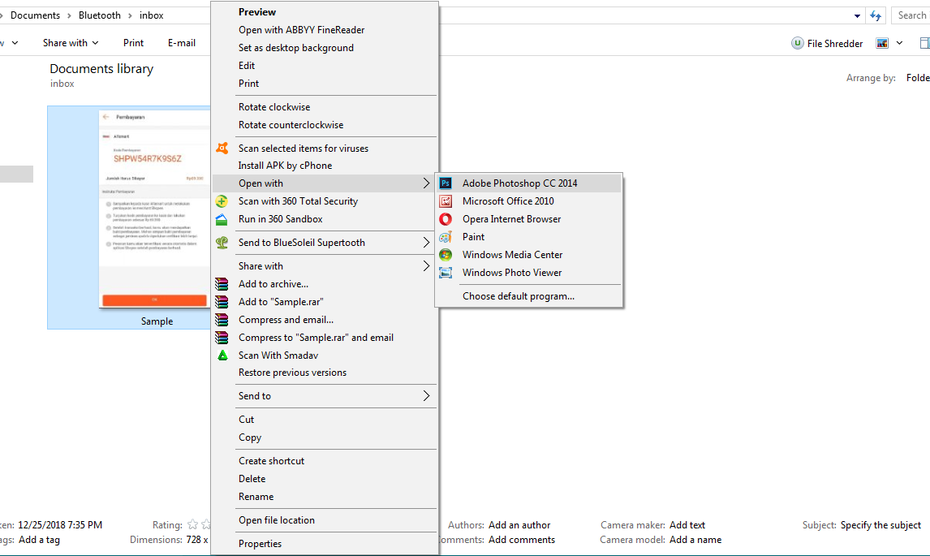Click the BlueSoleil Supertooth icon
Screen dimensions: 930x556
(x=222, y=243)
